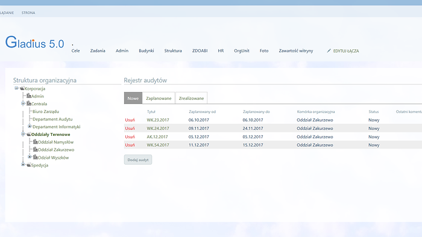Click the Gladius 5.0 logo
Screen dimensions: 422x237
[35, 43]
